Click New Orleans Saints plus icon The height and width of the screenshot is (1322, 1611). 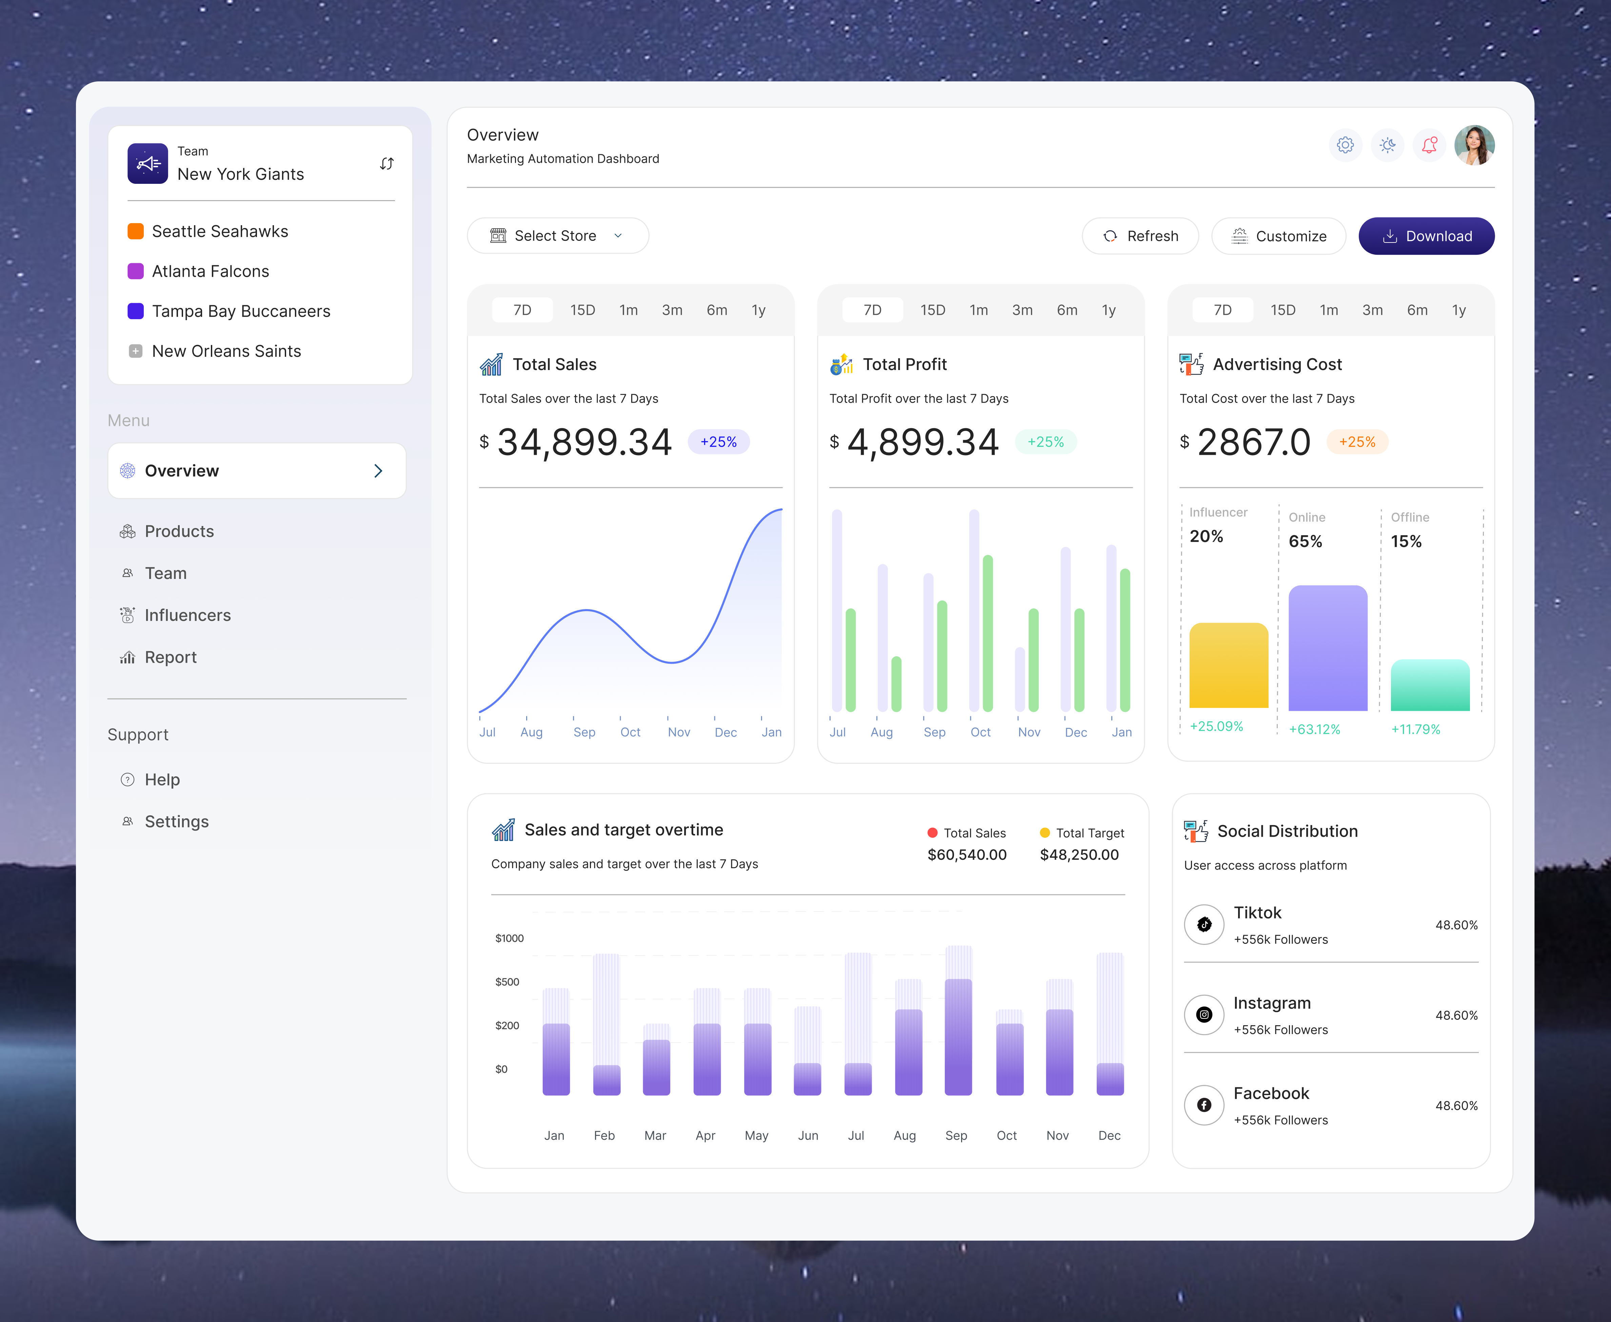(136, 351)
